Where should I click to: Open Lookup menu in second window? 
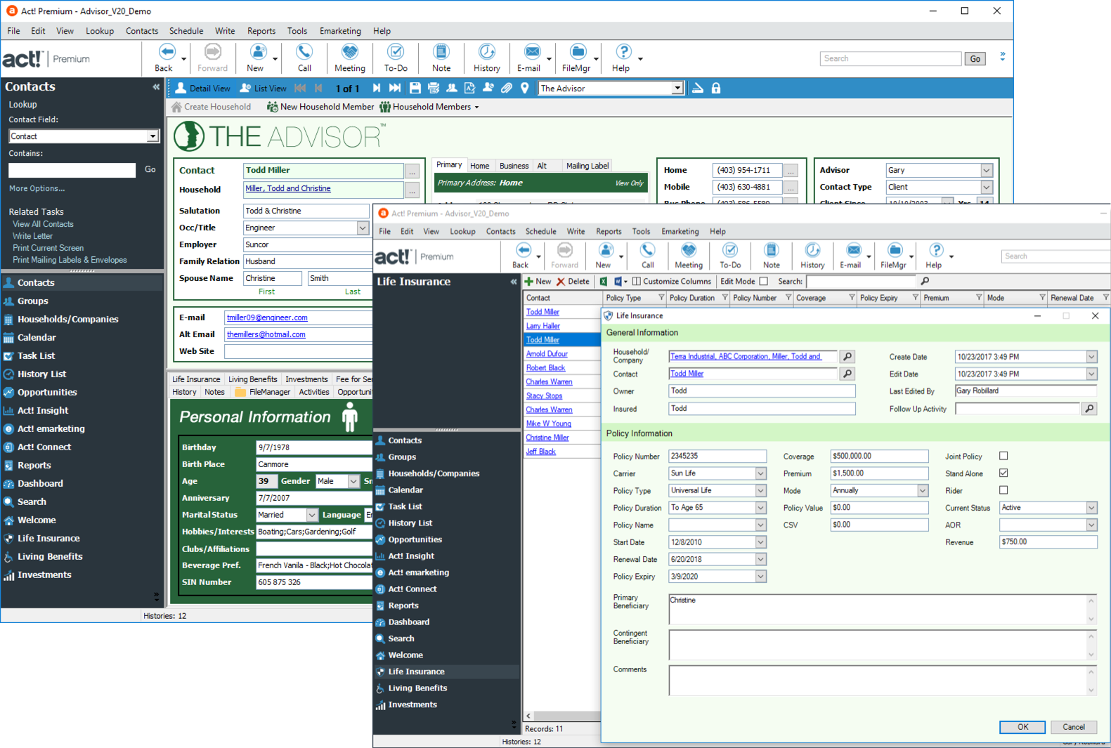[x=462, y=231]
